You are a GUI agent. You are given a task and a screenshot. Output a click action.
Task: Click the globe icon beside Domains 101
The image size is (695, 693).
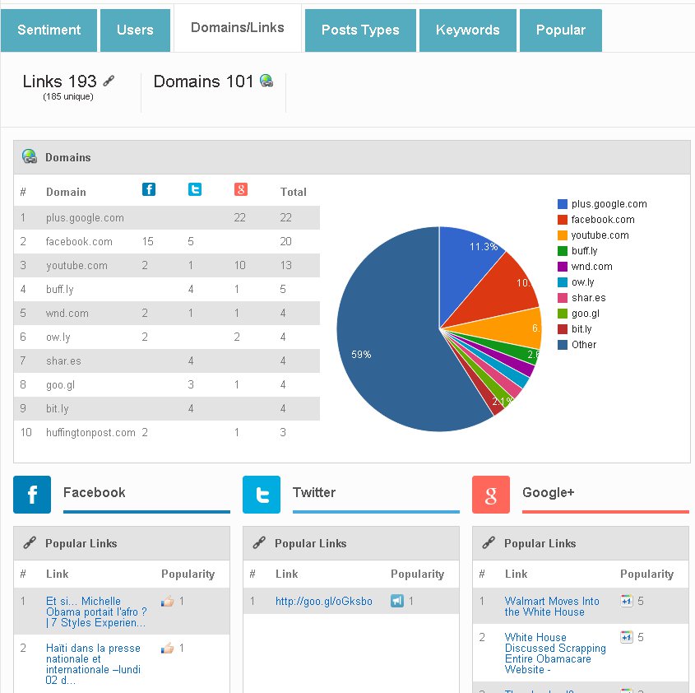(266, 81)
